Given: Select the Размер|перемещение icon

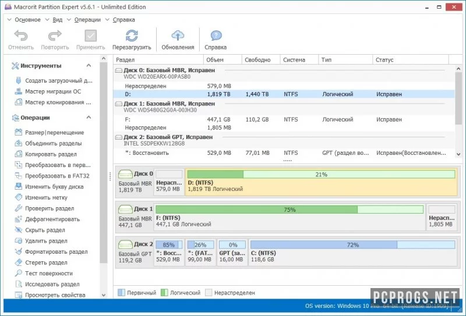Looking at the screenshot, I should tap(19, 132).
